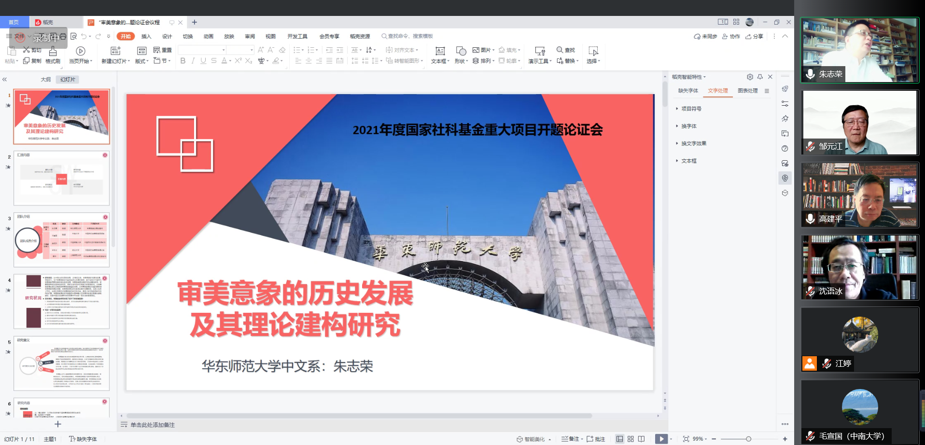Switch to the 图表处理 panel tab
This screenshot has height=445, width=925.
747,90
